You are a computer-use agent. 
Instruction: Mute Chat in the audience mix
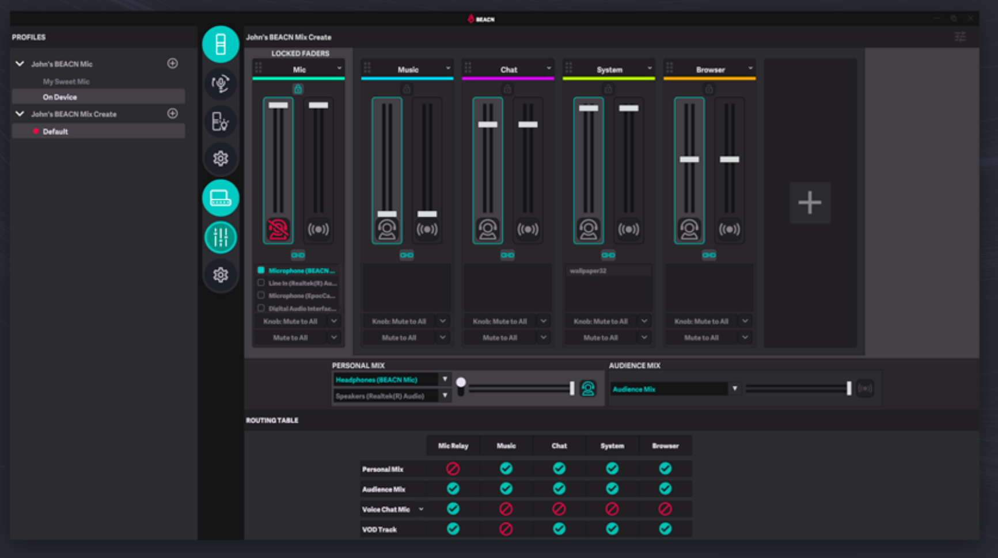[x=528, y=229]
